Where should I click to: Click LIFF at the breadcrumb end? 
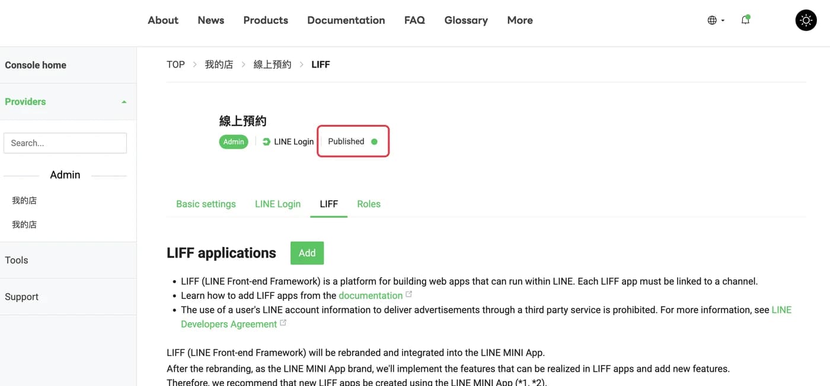pos(321,65)
